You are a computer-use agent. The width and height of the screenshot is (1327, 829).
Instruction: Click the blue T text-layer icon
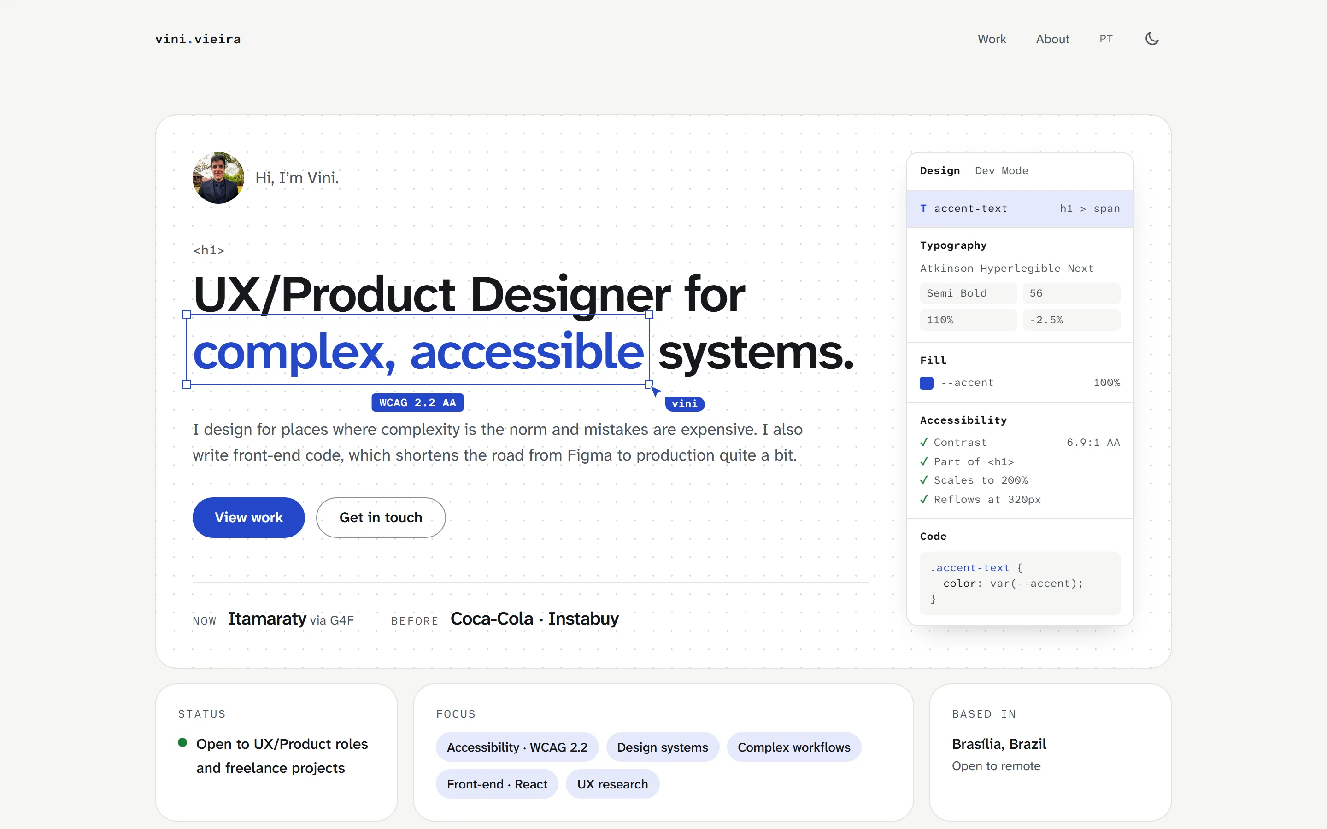923,208
